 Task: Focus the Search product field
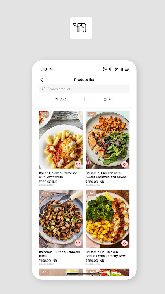pyautogui.click(x=84, y=89)
